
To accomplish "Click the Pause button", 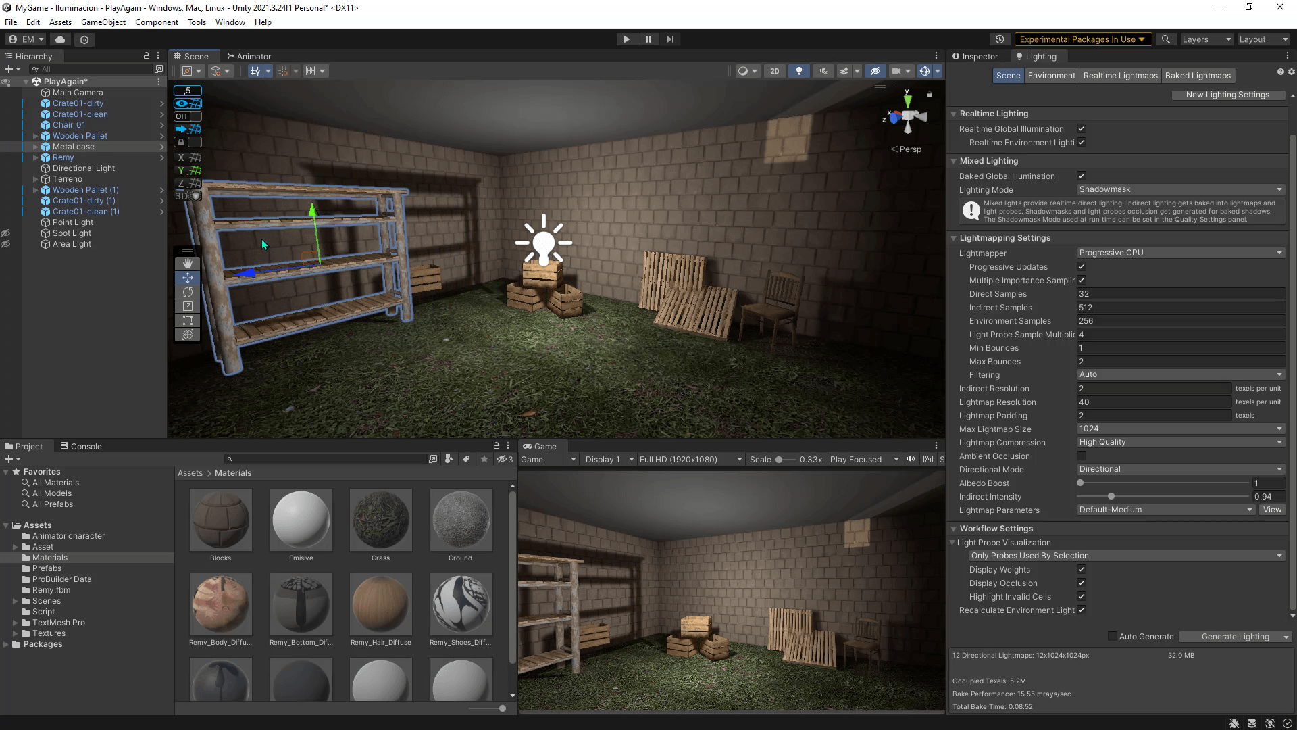I will coord(648,39).
